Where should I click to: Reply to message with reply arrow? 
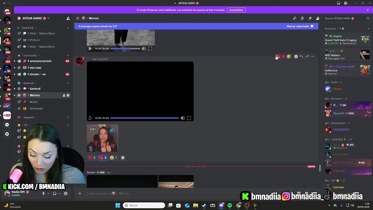[302, 57]
